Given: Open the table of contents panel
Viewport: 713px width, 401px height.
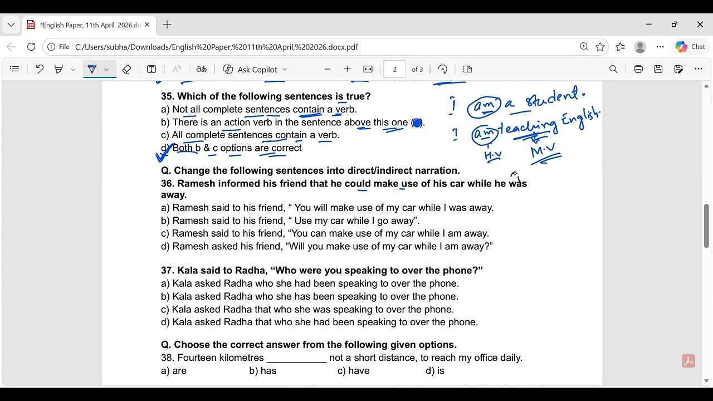Looking at the screenshot, I should coord(15,69).
